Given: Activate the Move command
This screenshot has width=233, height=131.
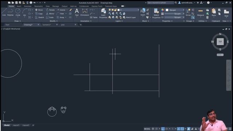Looking at the screenshot, I should pos(39,10).
